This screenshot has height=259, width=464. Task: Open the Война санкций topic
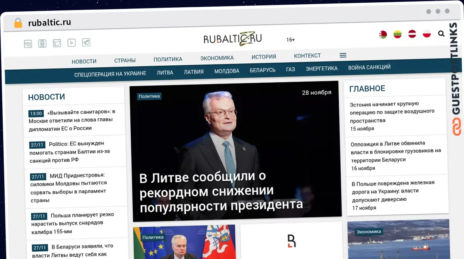[369, 68]
